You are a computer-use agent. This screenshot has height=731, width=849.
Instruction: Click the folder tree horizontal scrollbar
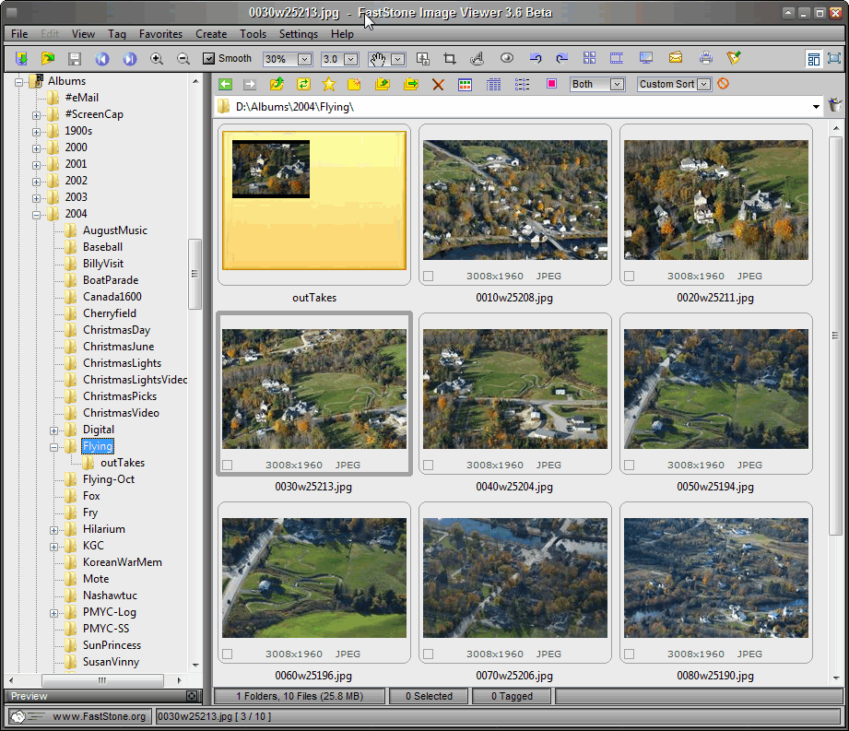tap(102, 680)
